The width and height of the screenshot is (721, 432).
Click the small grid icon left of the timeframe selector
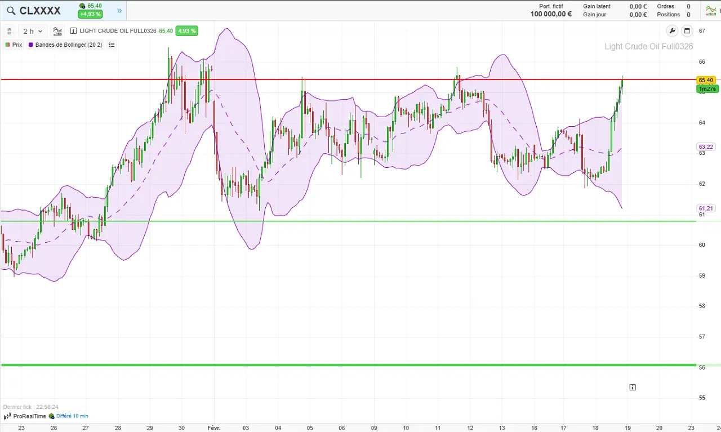[9, 31]
